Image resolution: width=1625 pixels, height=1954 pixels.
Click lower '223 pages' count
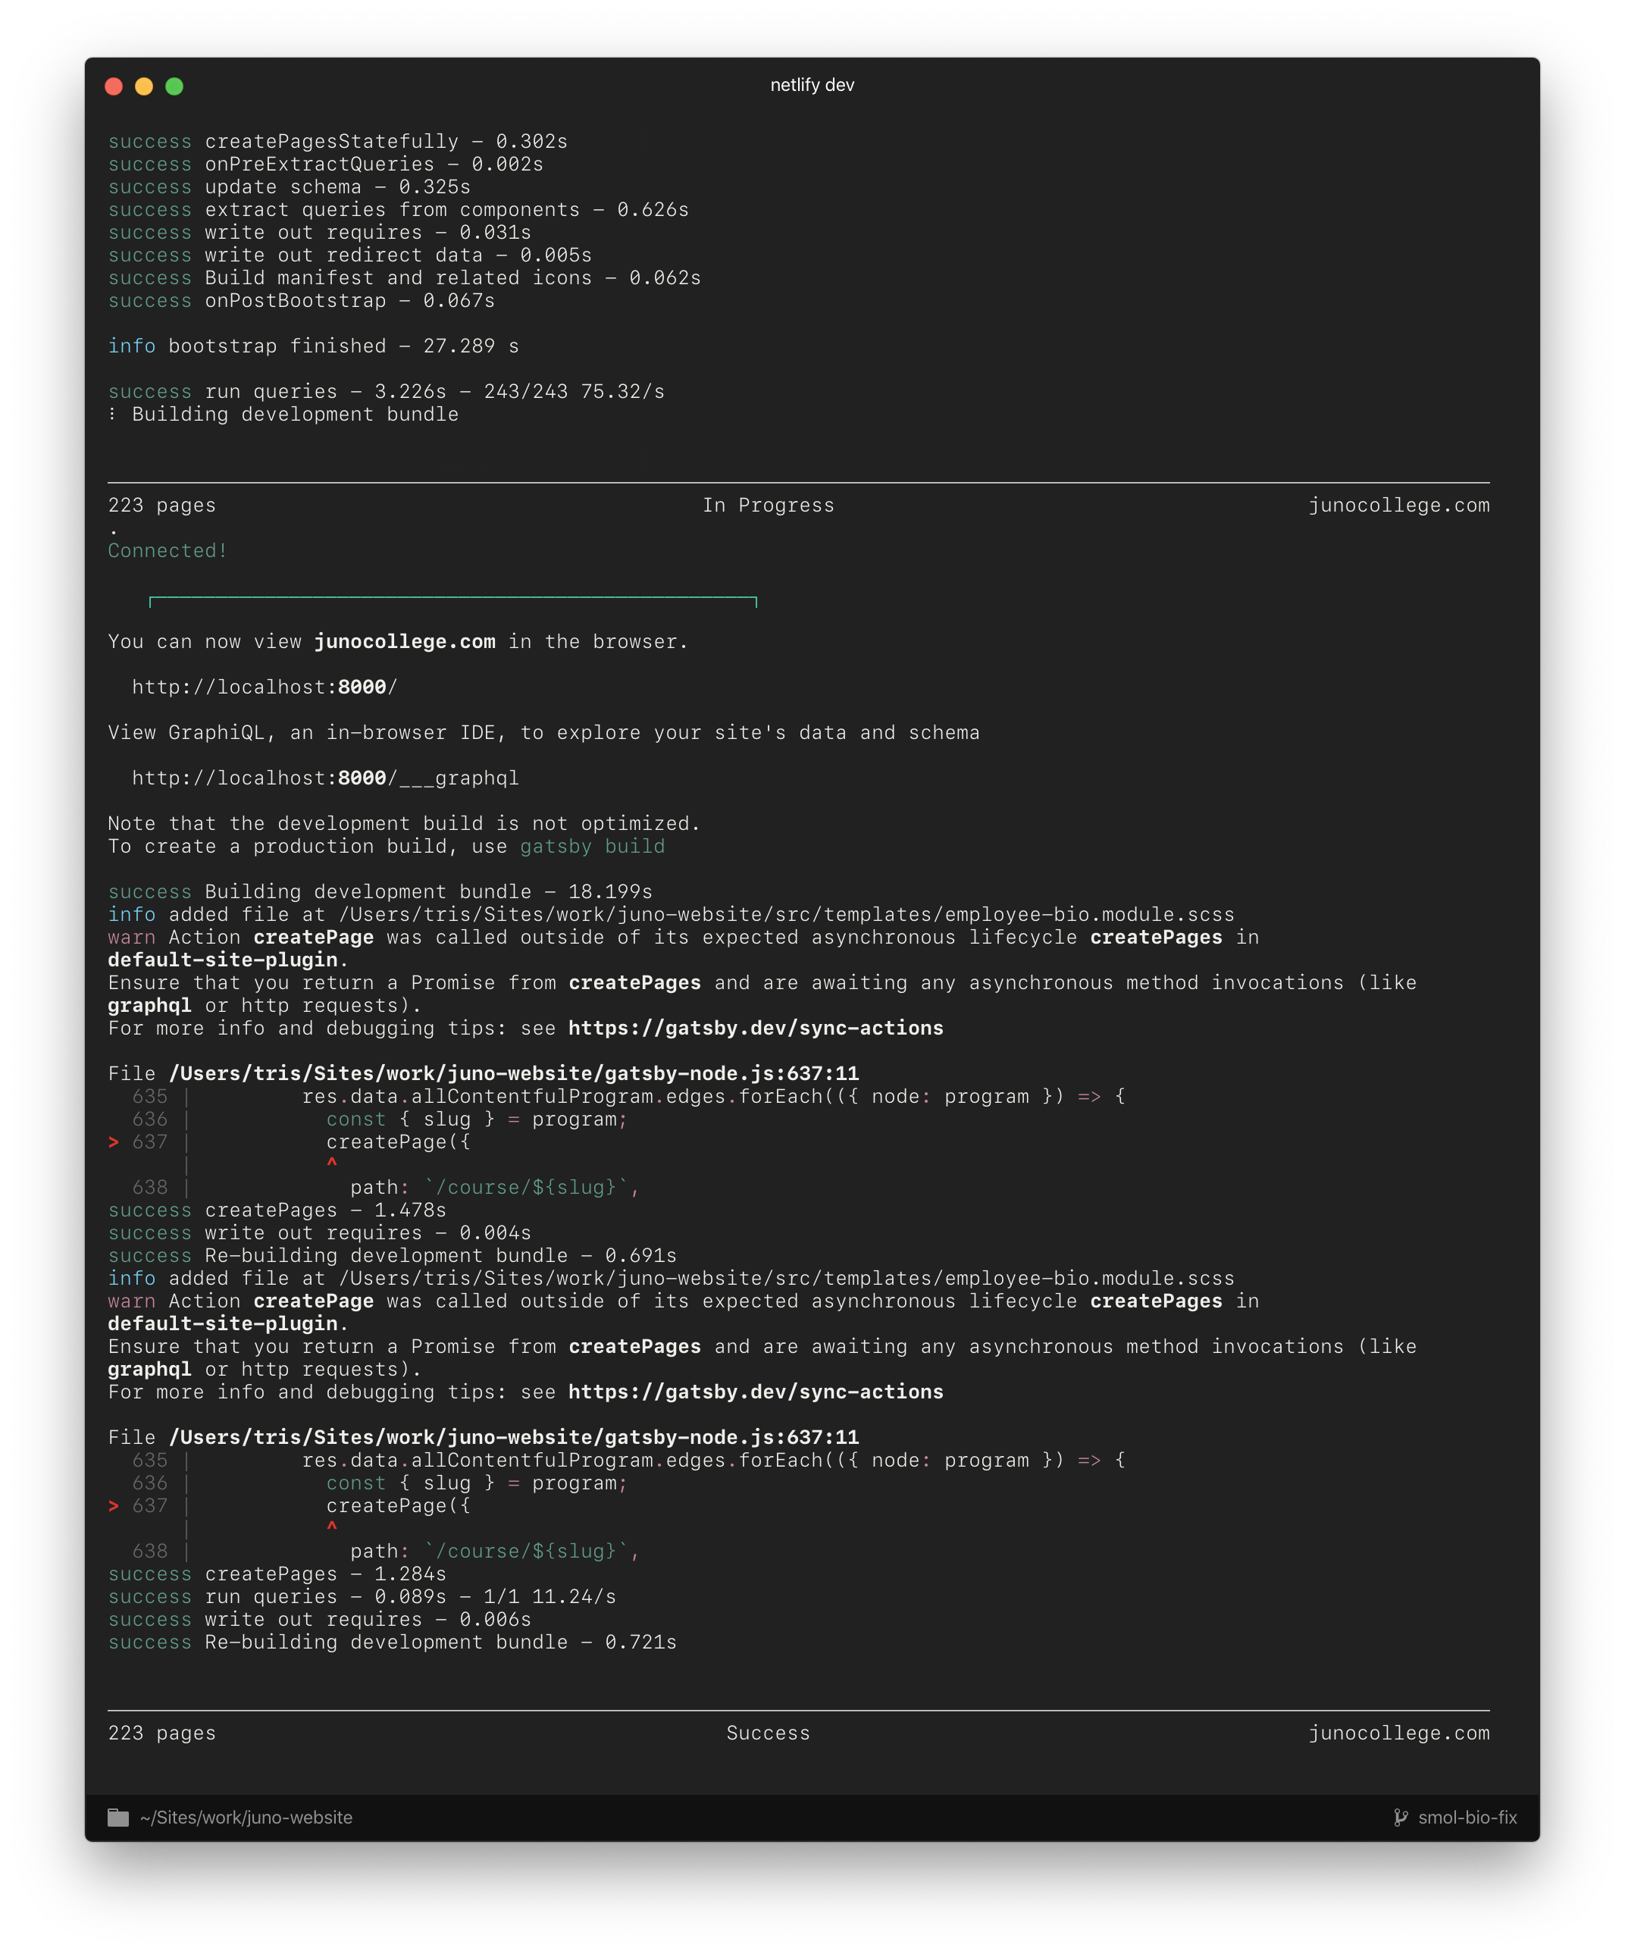tap(162, 1733)
